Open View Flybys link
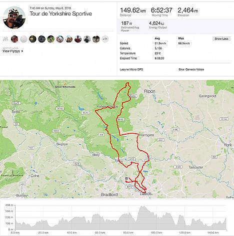Image resolution: width=234 pixels, height=236 pixels. click(x=11, y=51)
